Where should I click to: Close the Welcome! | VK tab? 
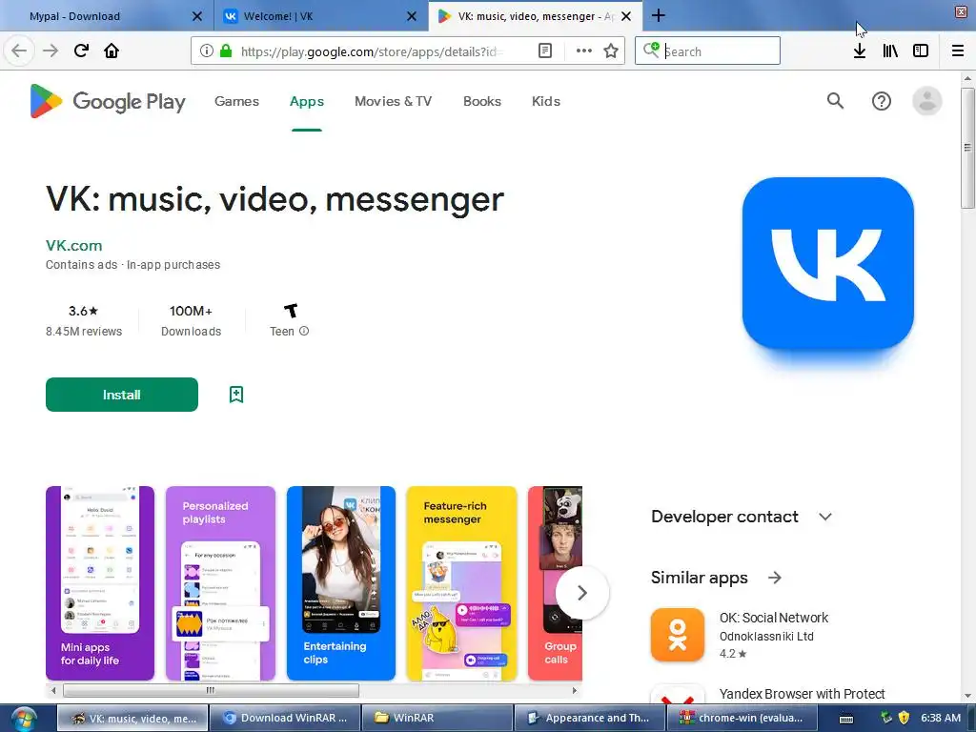[x=412, y=16]
